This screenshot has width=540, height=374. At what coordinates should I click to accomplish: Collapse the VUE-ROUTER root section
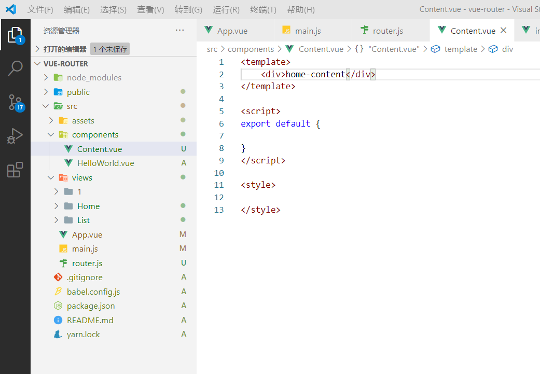click(37, 64)
